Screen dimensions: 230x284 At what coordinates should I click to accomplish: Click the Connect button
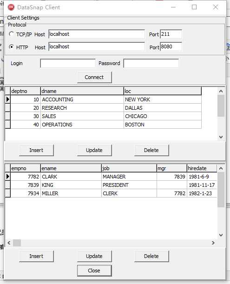pos(94,77)
